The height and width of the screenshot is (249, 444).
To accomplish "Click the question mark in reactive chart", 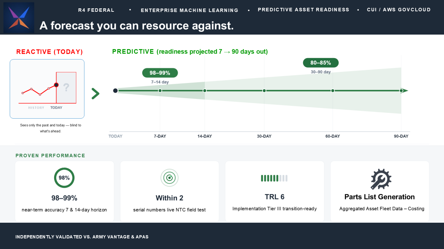I will click(66, 87).
